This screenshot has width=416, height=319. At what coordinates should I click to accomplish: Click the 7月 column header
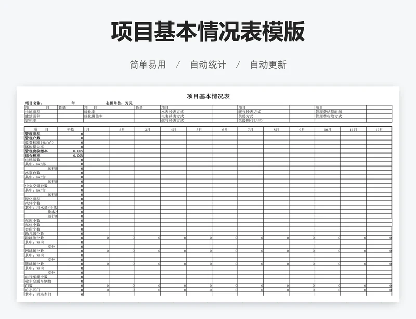click(x=251, y=130)
